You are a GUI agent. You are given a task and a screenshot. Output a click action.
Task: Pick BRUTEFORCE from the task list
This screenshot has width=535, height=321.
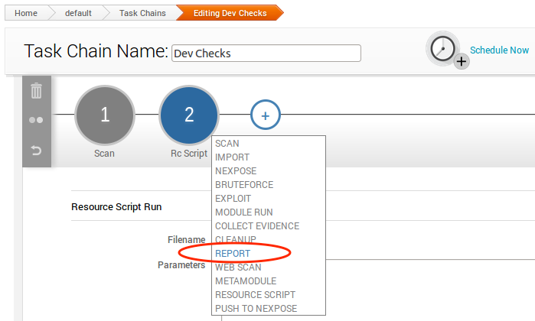point(244,185)
